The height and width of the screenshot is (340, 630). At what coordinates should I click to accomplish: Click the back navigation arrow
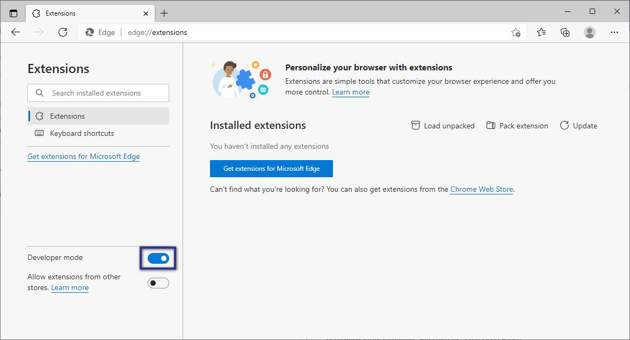coord(15,32)
